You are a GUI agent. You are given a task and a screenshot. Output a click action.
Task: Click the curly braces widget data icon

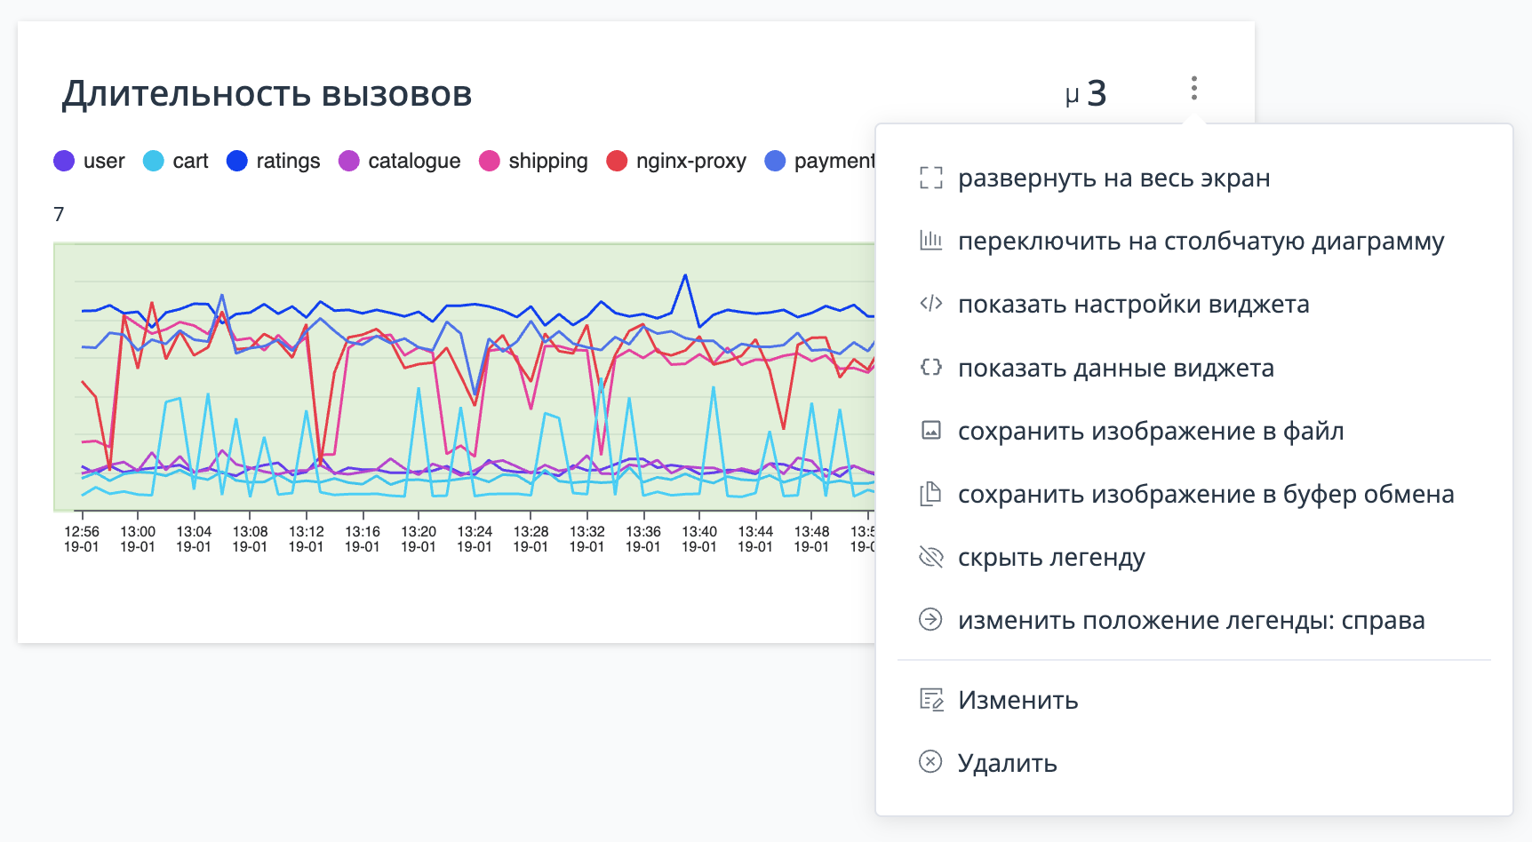tap(930, 367)
